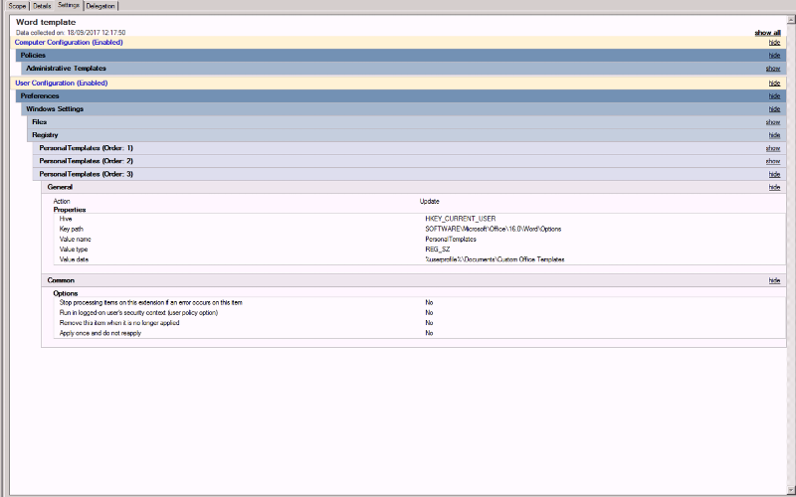Screen dimensions: 796x497
Task: Click the Update action value
Action: 430,202
